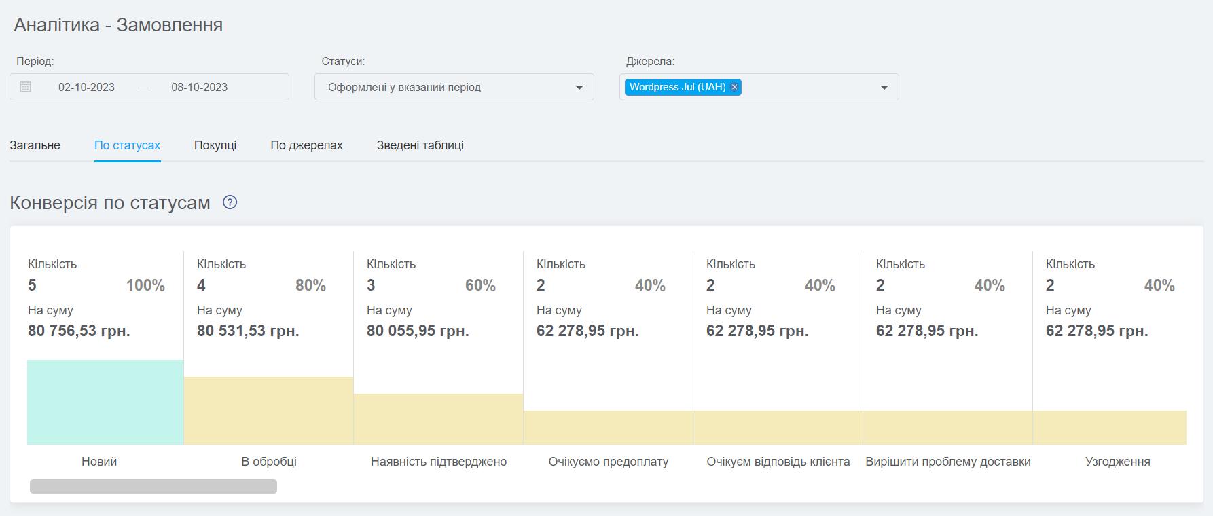Viewport: 1213px width, 516px height.
Task: Open the conversion help question-mark icon
Action: coord(230,202)
